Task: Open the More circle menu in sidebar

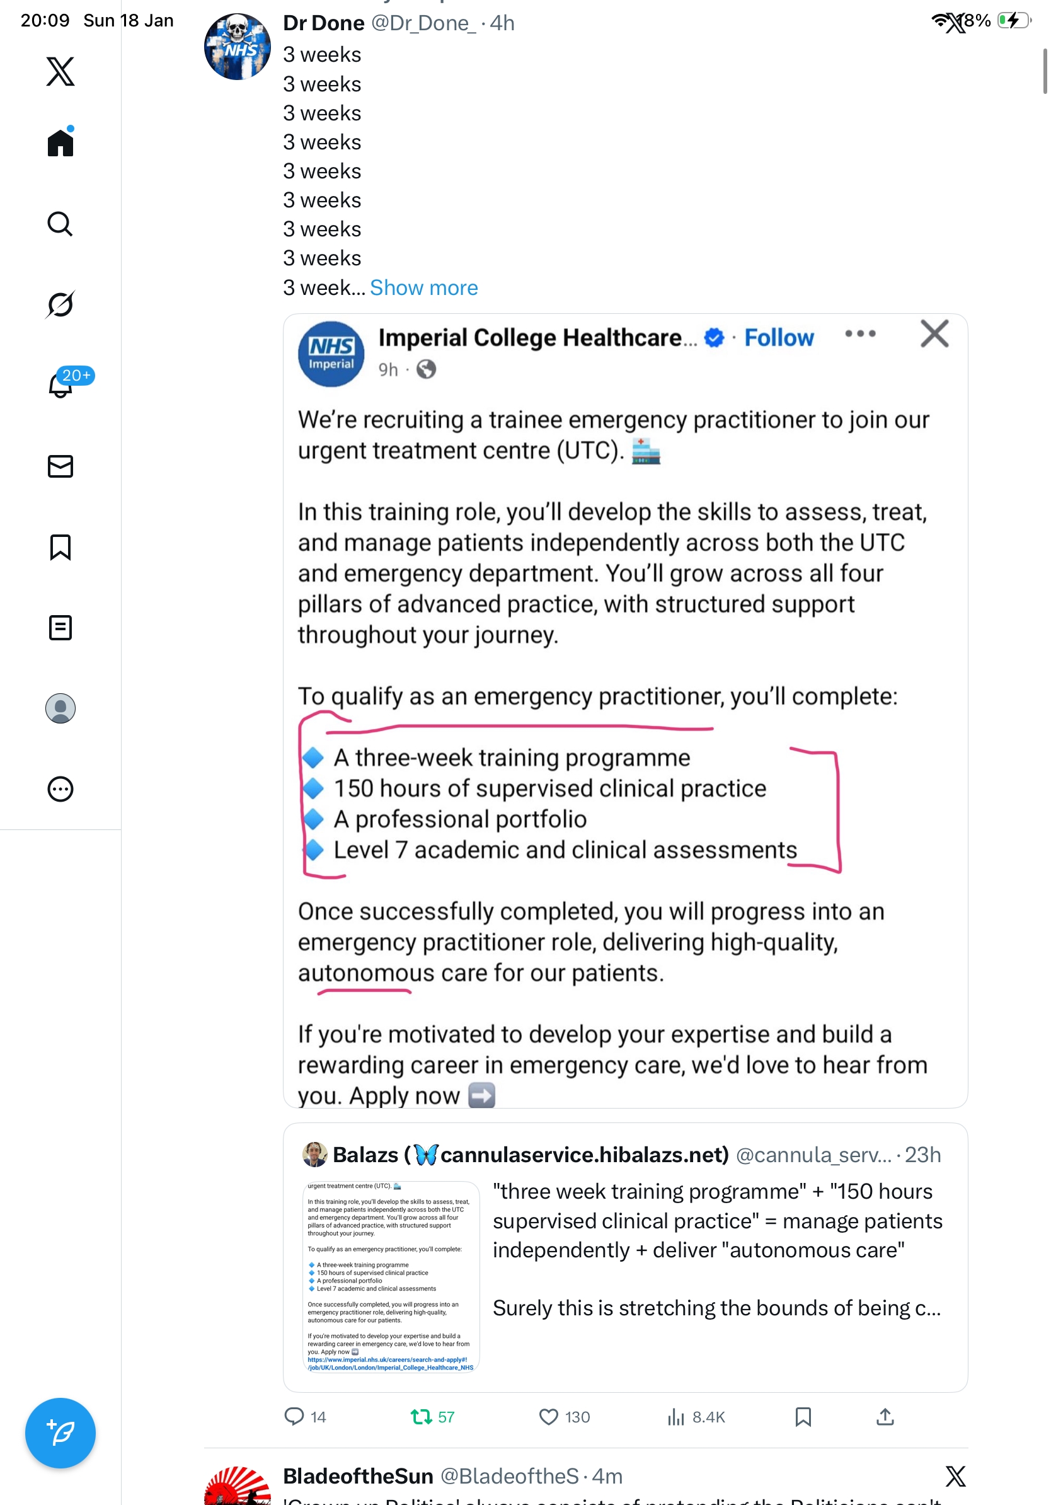Action: click(x=60, y=789)
